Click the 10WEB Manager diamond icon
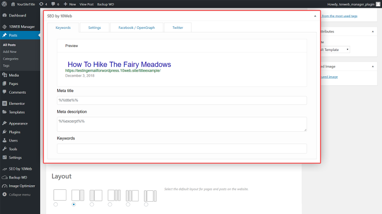The height and width of the screenshot is (214, 382). [x=5, y=27]
